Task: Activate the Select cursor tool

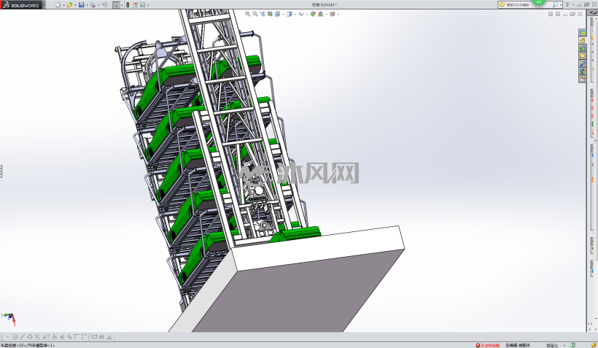Action: pyautogui.click(x=116, y=4)
